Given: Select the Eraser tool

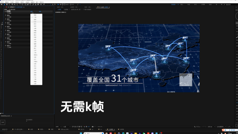Looking at the screenshot, I should (38, 5).
